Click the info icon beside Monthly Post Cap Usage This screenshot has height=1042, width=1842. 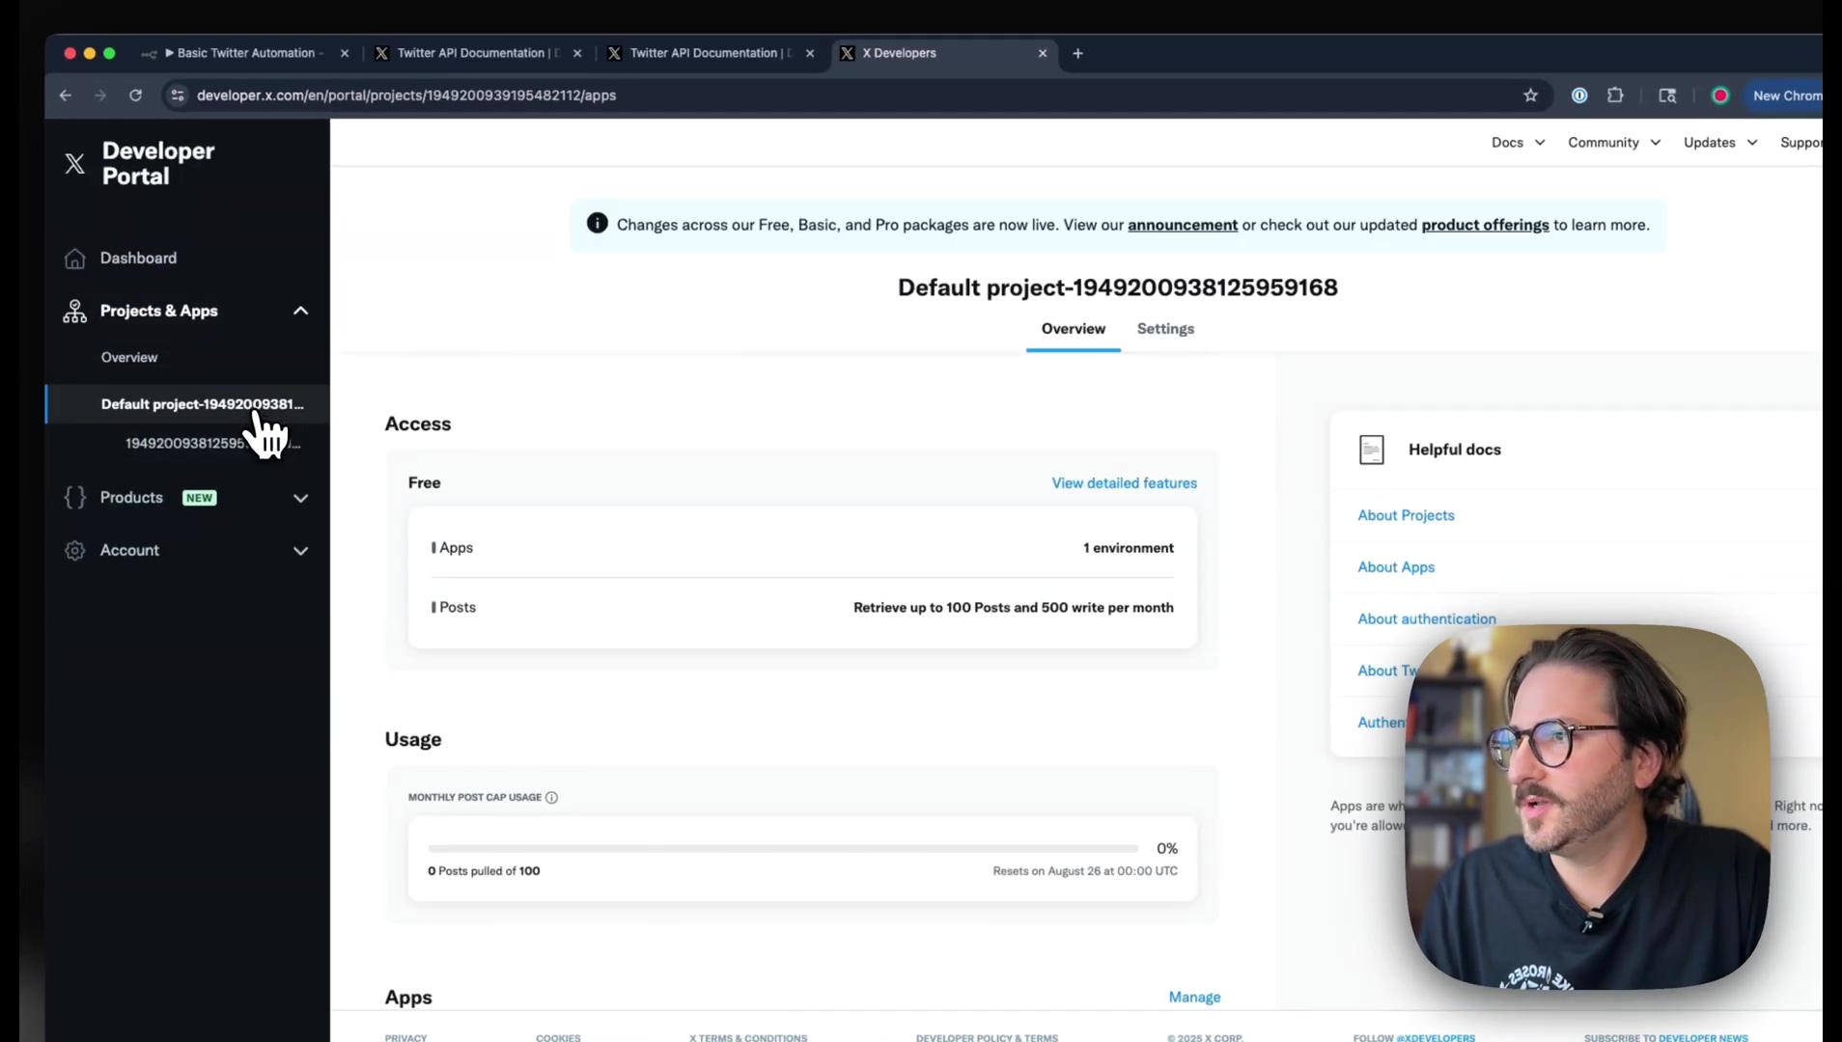[x=551, y=797]
